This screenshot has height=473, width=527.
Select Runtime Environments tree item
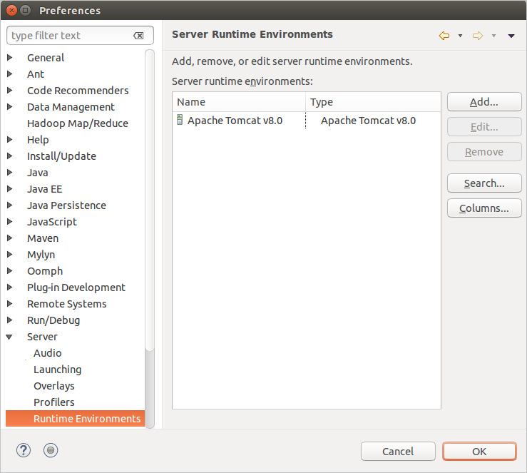click(76, 419)
